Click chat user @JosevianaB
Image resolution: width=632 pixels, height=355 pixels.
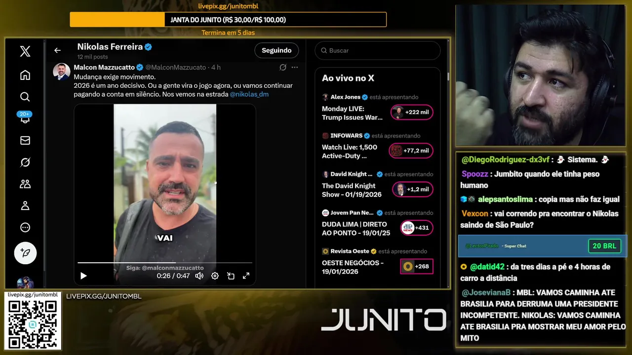[486, 292]
